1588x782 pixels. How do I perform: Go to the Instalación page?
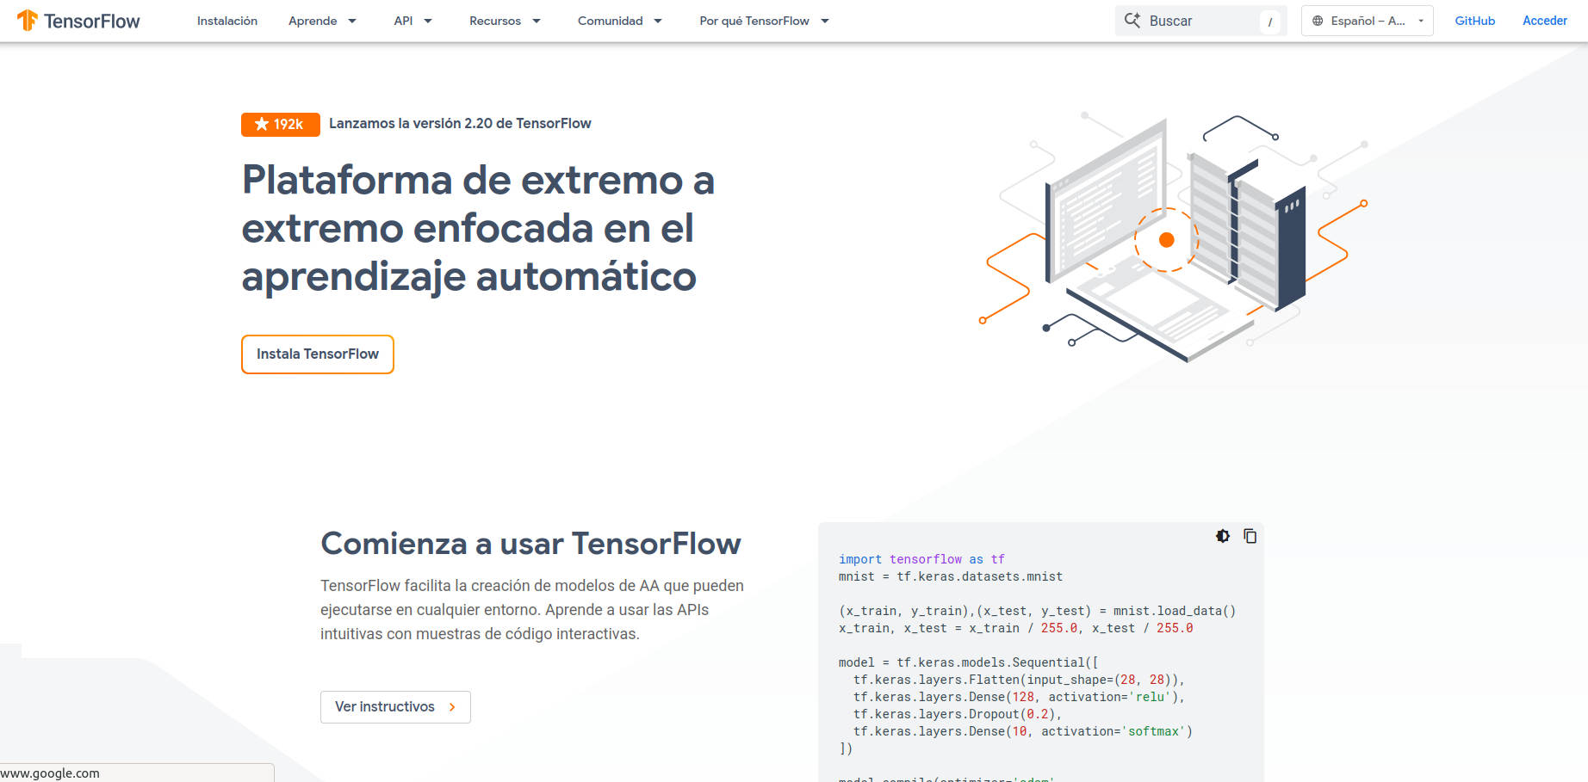pyautogui.click(x=227, y=21)
